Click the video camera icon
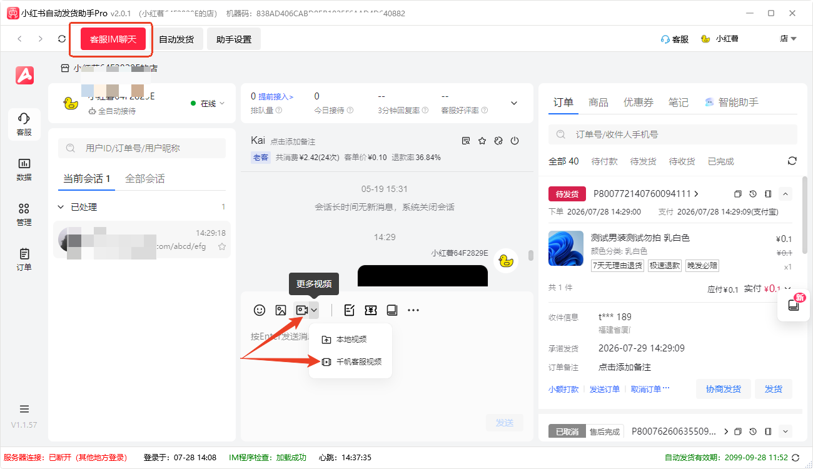813x469 pixels. pos(302,310)
